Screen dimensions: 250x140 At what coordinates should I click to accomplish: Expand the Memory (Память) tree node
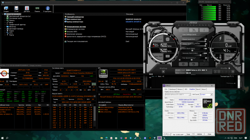pos(5,20)
